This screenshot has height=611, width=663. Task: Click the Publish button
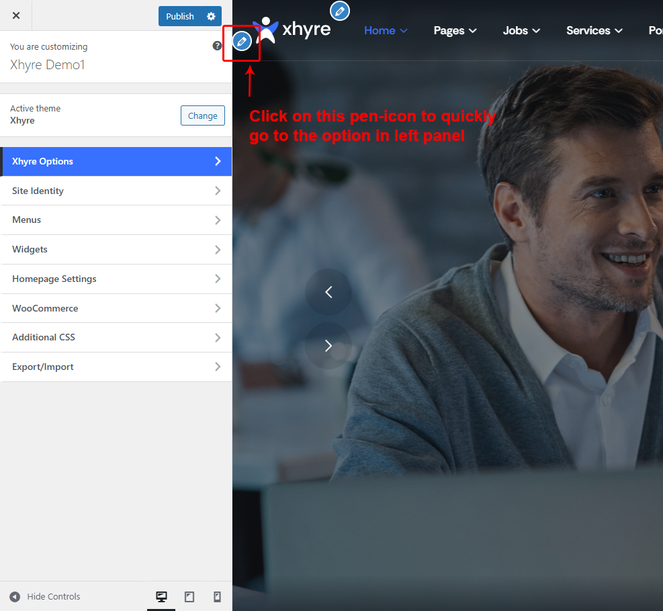180,16
